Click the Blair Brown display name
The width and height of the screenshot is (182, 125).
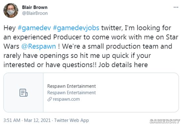click(35, 7)
